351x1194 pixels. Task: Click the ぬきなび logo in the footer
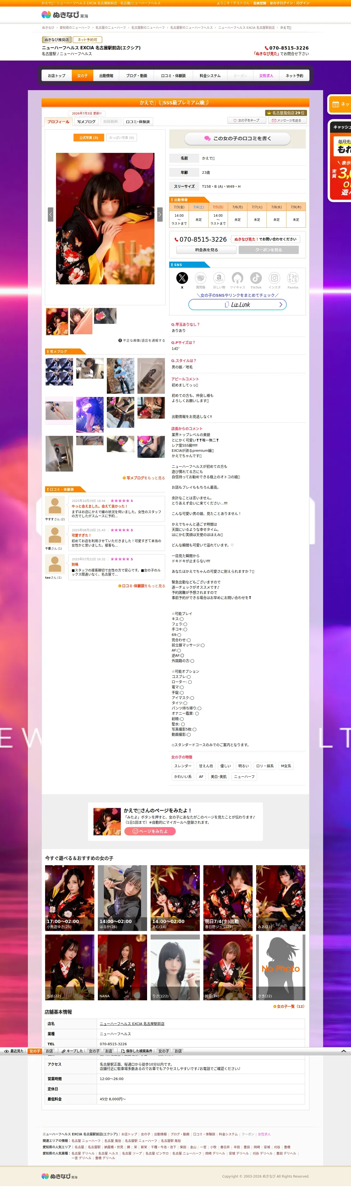pos(59,1176)
